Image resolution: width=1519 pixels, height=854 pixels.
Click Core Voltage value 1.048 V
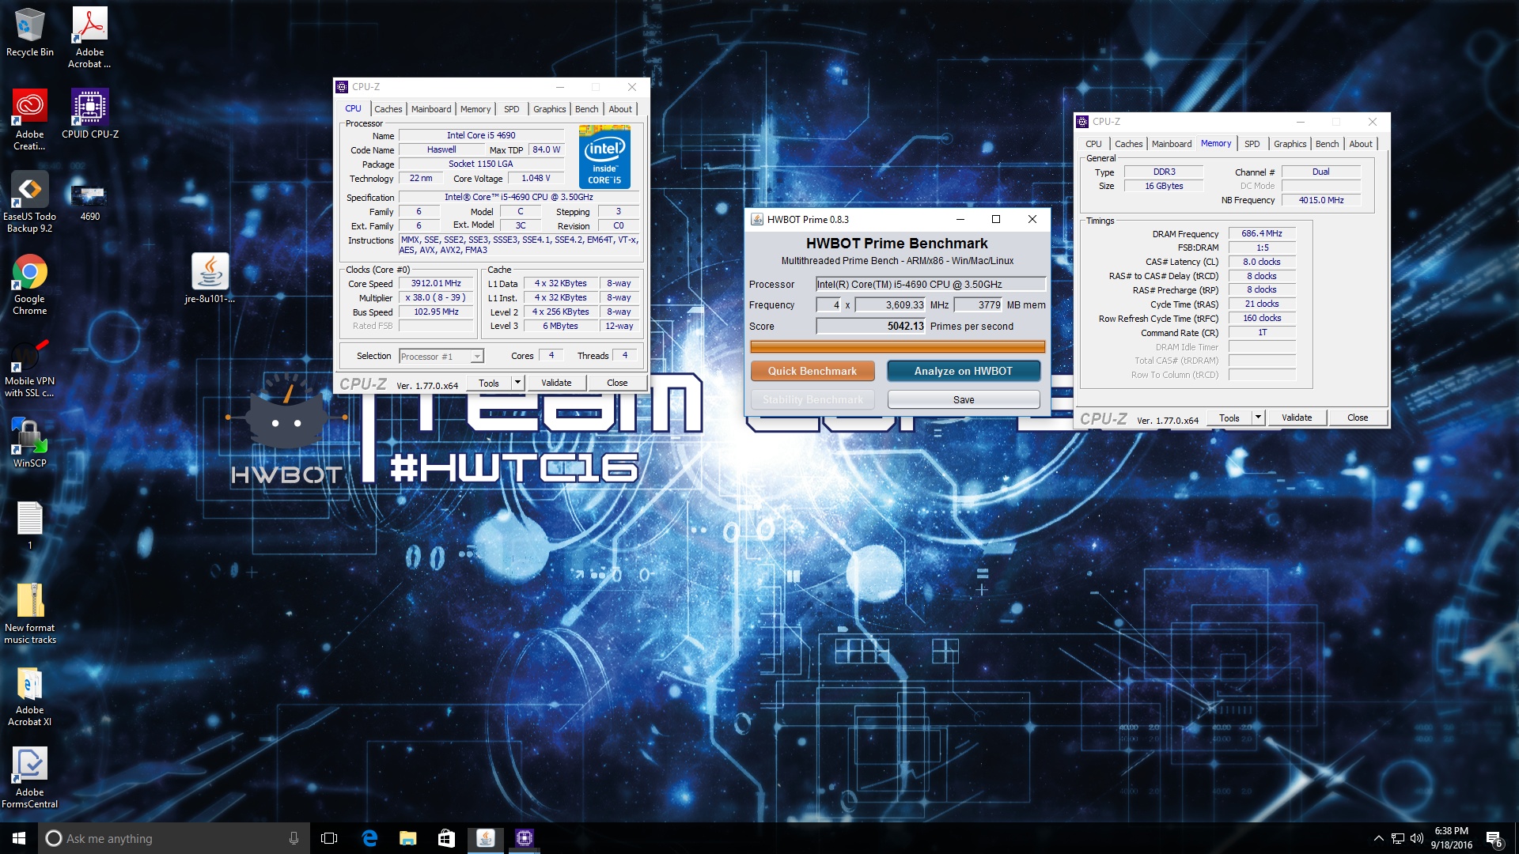click(536, 178)
